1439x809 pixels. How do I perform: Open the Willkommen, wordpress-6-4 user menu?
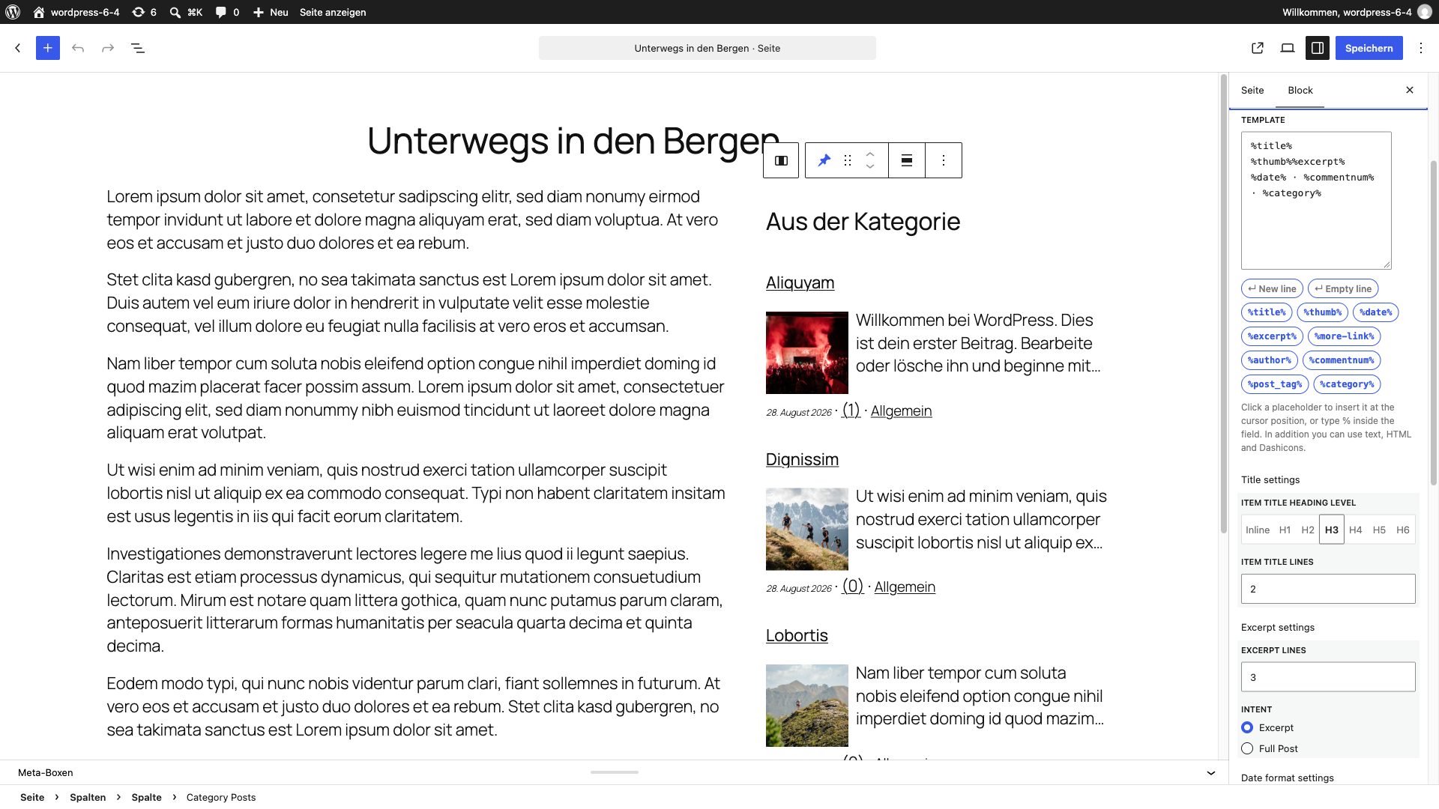1357,12
